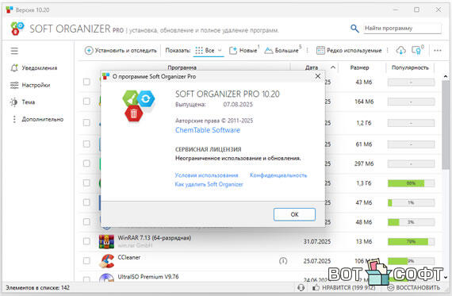This screenshot has height=296, width=452.
Task: Click Установить и отследить button
Action: 121,50
